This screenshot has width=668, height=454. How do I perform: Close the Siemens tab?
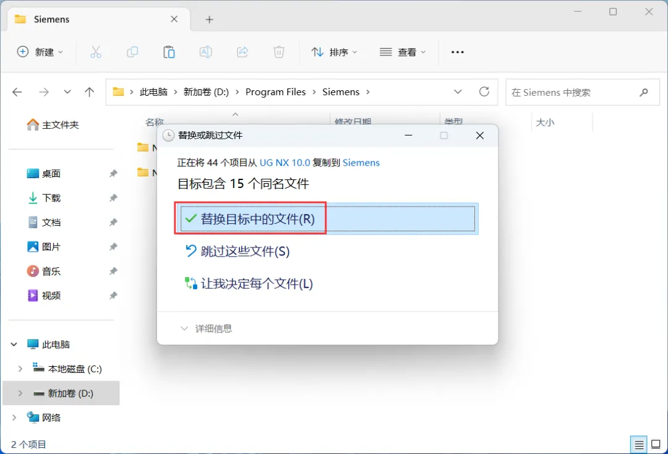pos(174,19)
